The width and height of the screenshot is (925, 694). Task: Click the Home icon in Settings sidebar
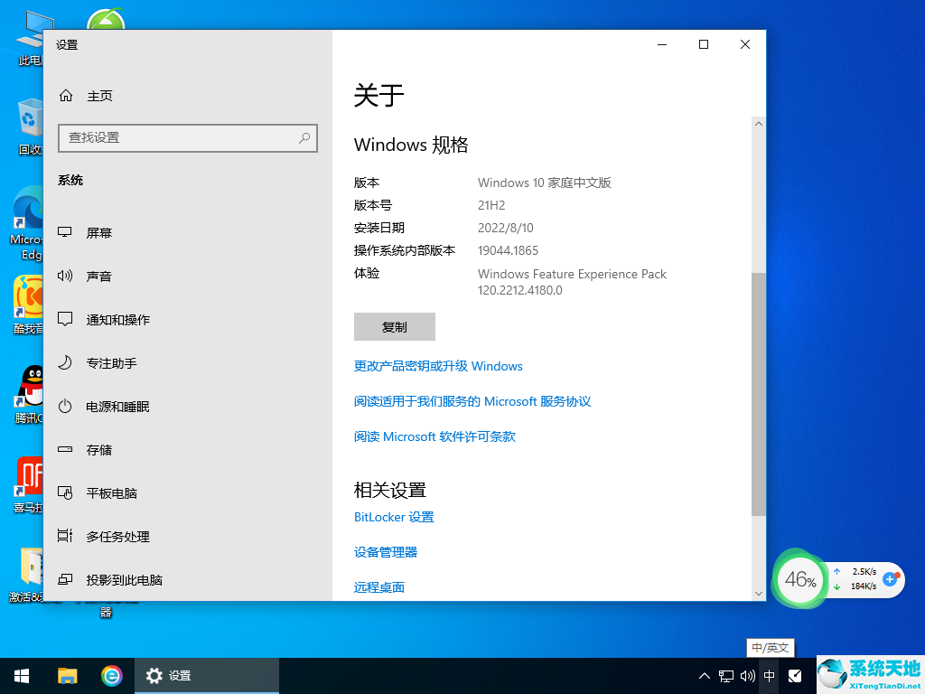click(x=65, y=96)
